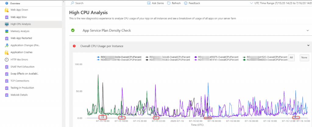The width and height of the screenshot is (312, 127).
Task: Click the HTTP 4xx Errors icon
Action: [7, 60]
